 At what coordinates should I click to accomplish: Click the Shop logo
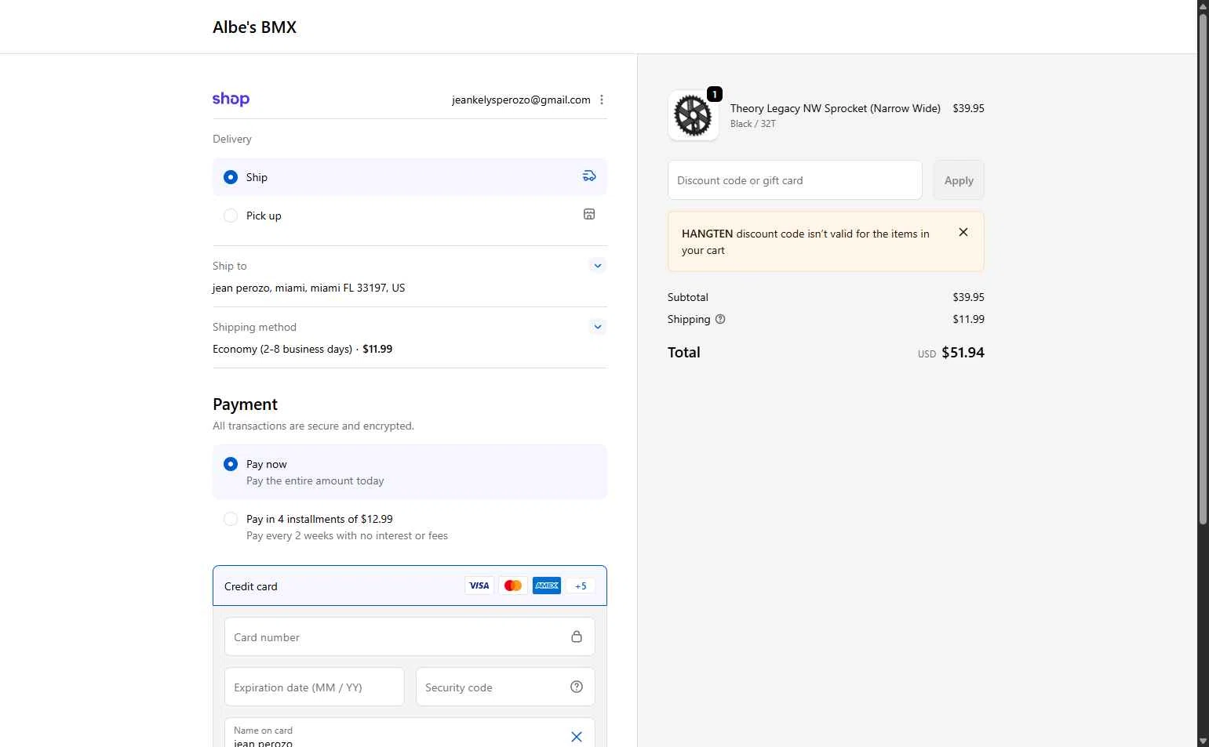click(231, 100)
